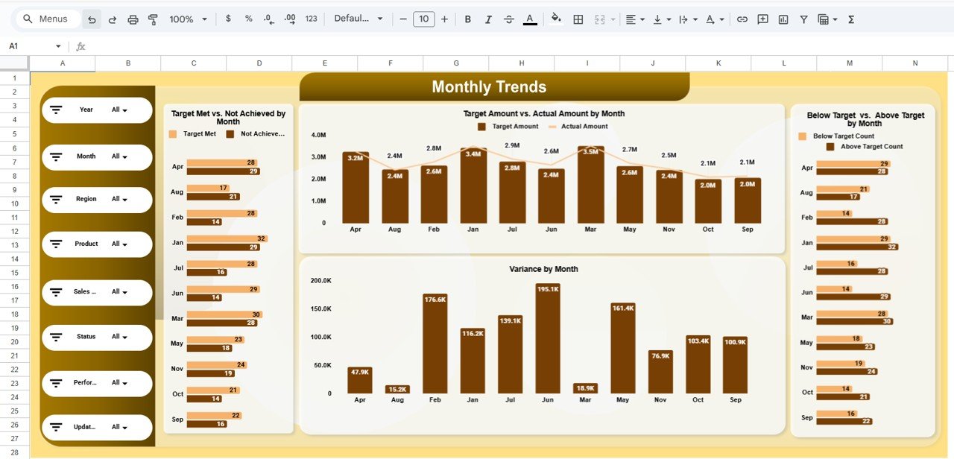Create a filter
Viewport: 954px width, 459px height.
pyautogui.click(x=803, y=19)
